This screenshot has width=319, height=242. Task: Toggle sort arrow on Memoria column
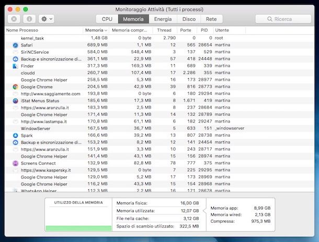106,30
